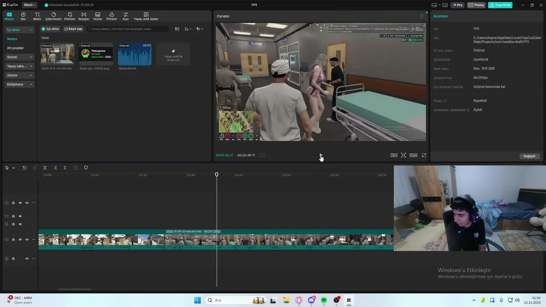
Task: Focus the media search field
Action: (128, 29)
